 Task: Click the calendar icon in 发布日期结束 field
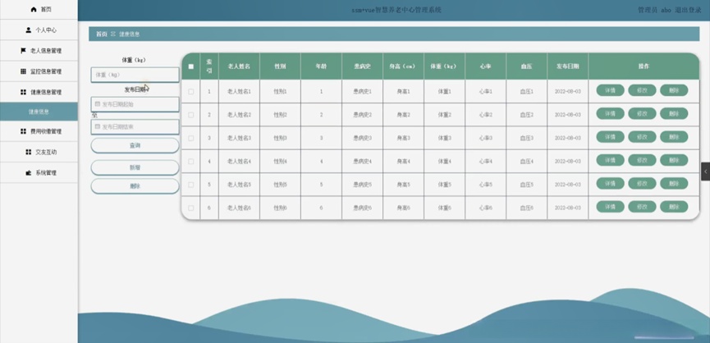click(98, 127)
